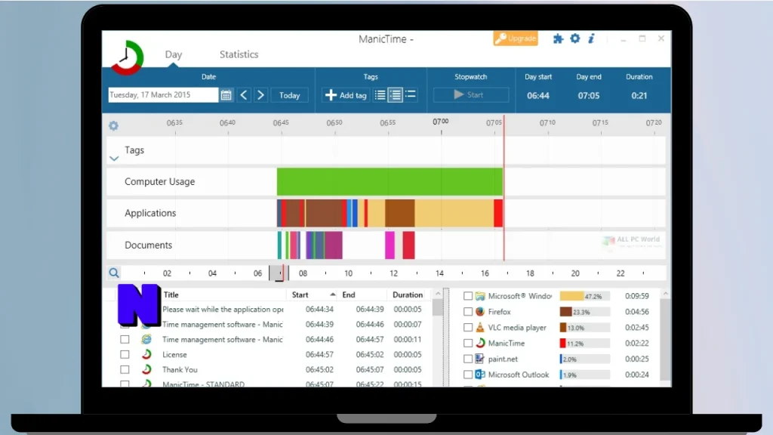Start the stopwatch
The height and width of the screenshot is (435, 773).
(471, 94)
